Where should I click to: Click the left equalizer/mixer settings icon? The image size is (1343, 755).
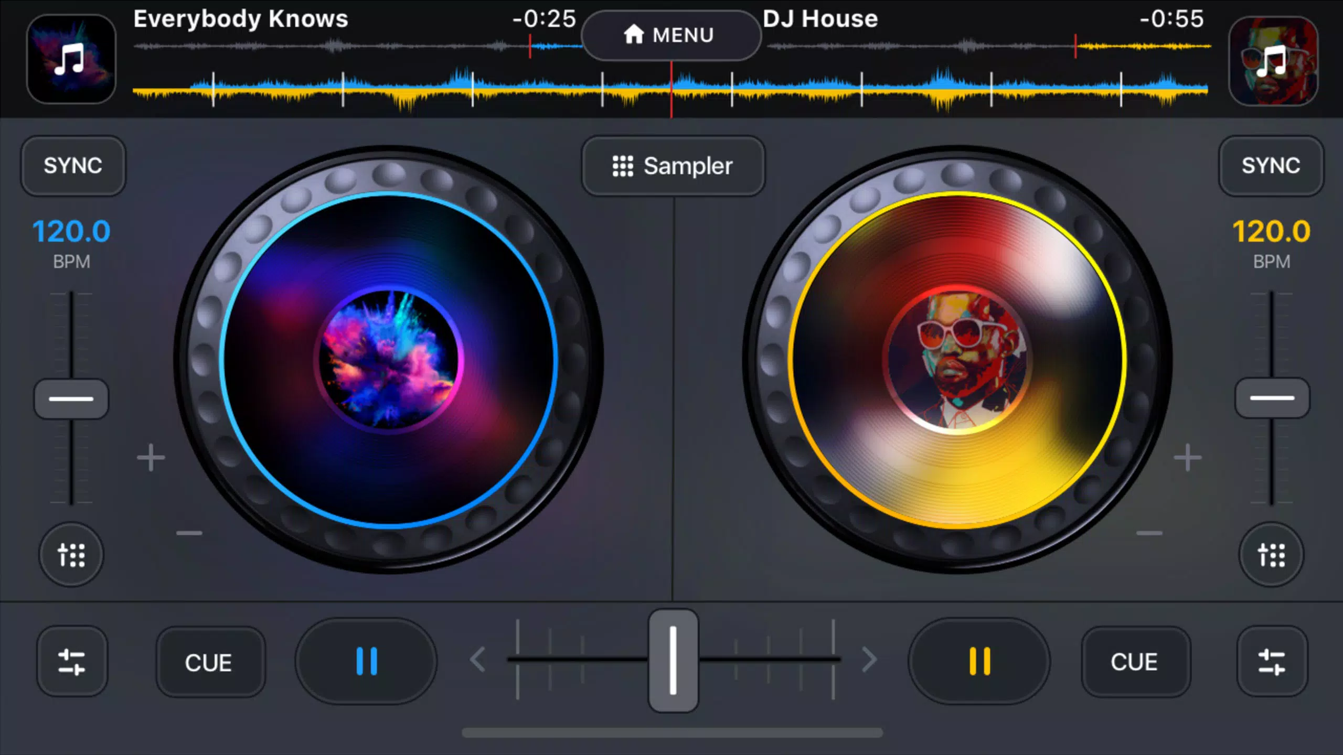pyautogui.click(x=72, y=662)
